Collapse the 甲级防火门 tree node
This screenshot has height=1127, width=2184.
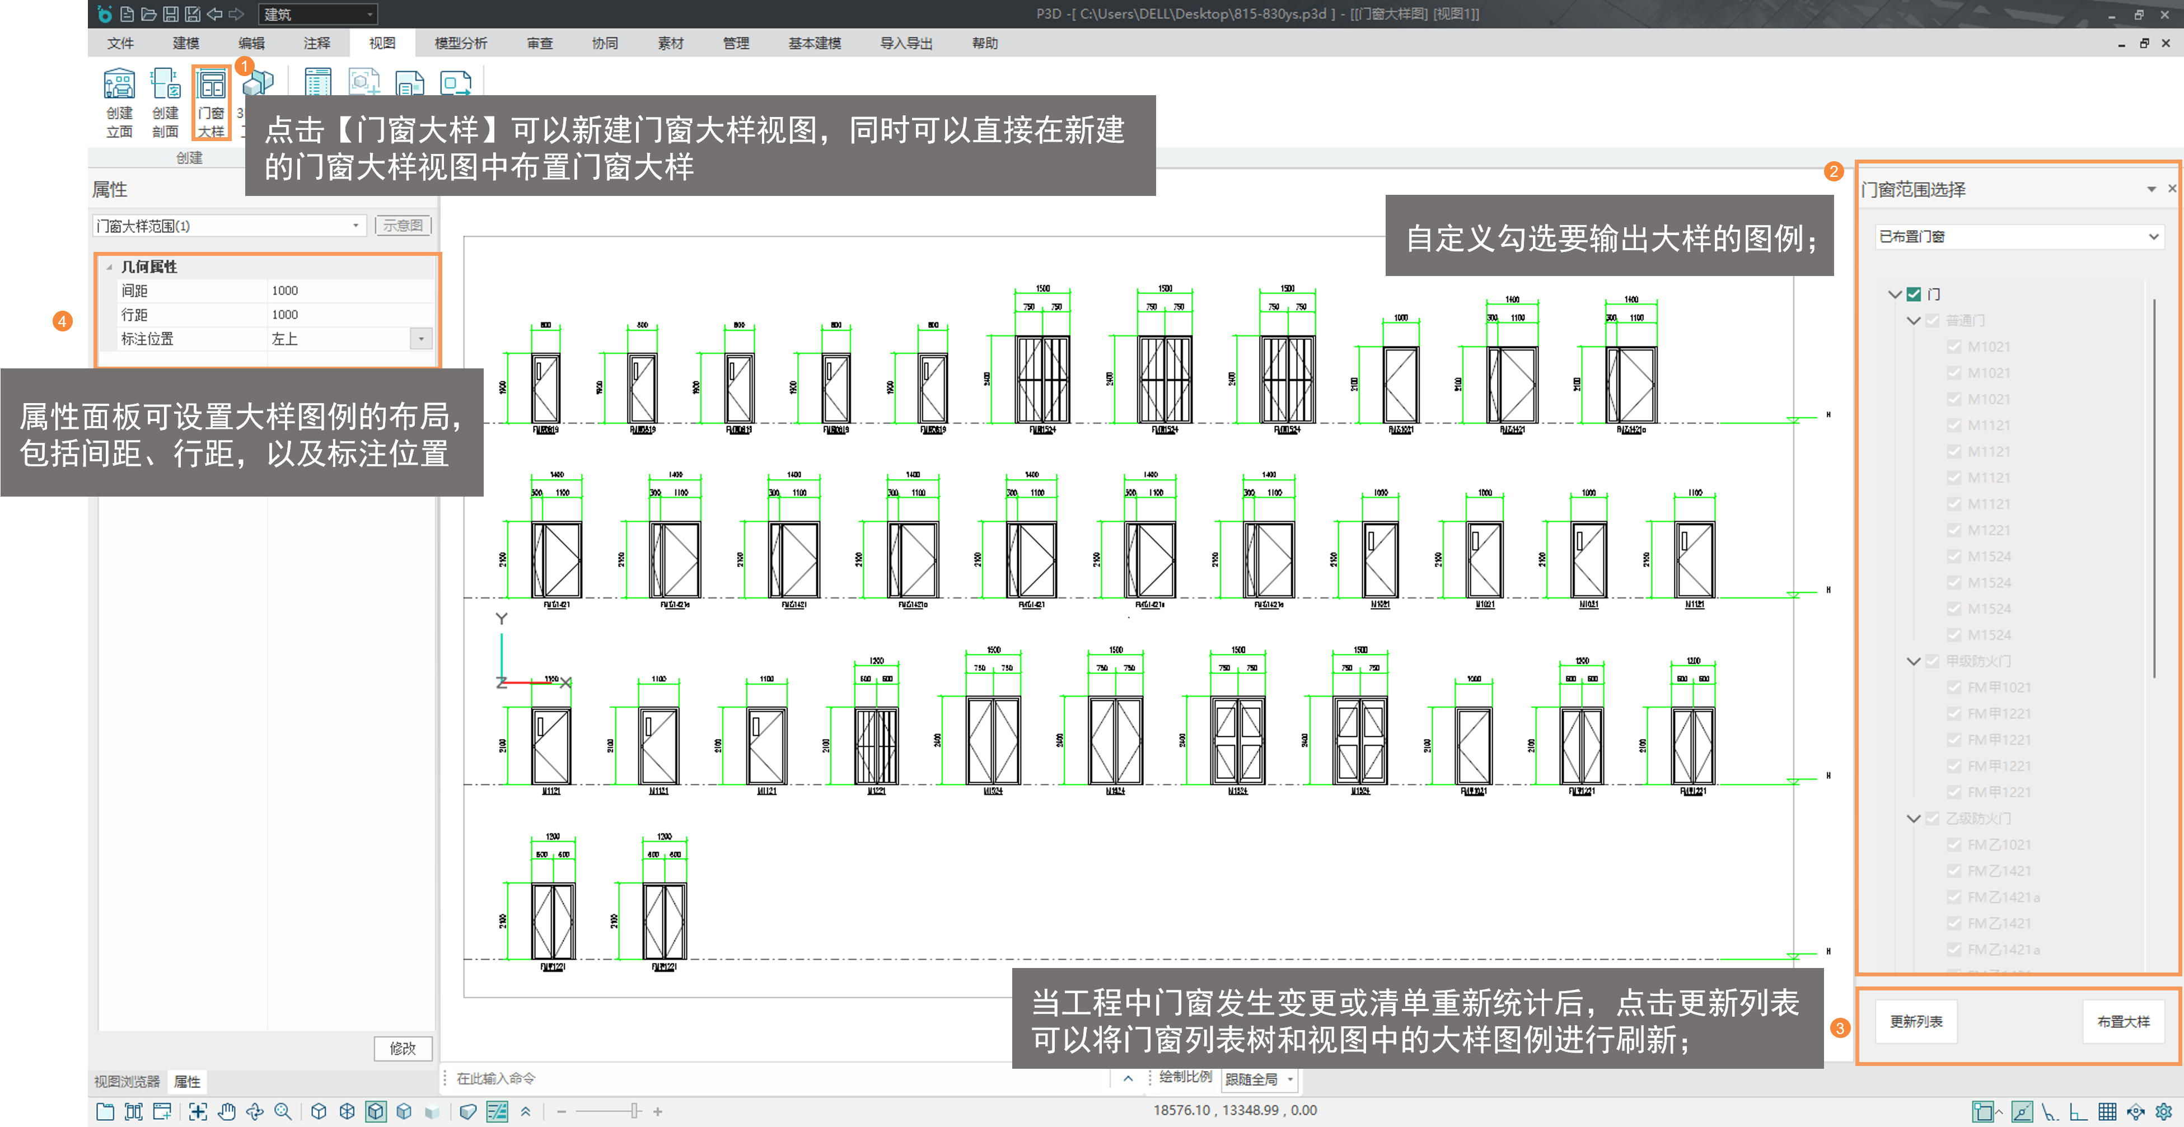(x=1914, y=661)
